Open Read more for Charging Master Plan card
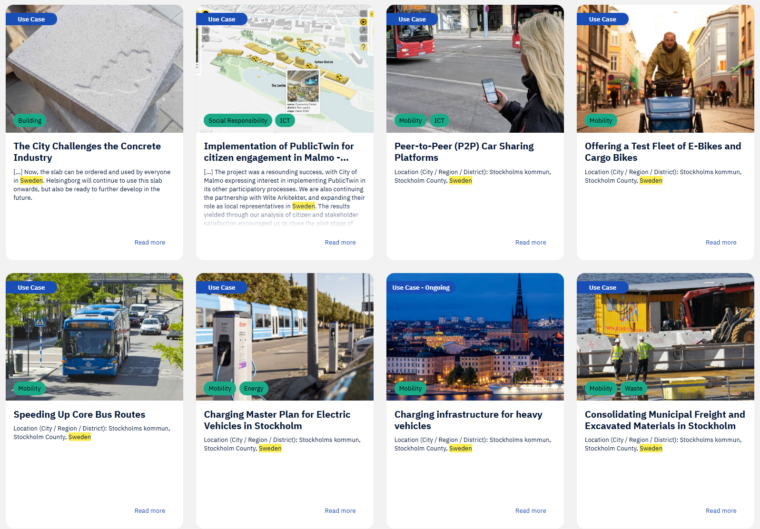Screen dimensions: 760x529 click(340, 511)
